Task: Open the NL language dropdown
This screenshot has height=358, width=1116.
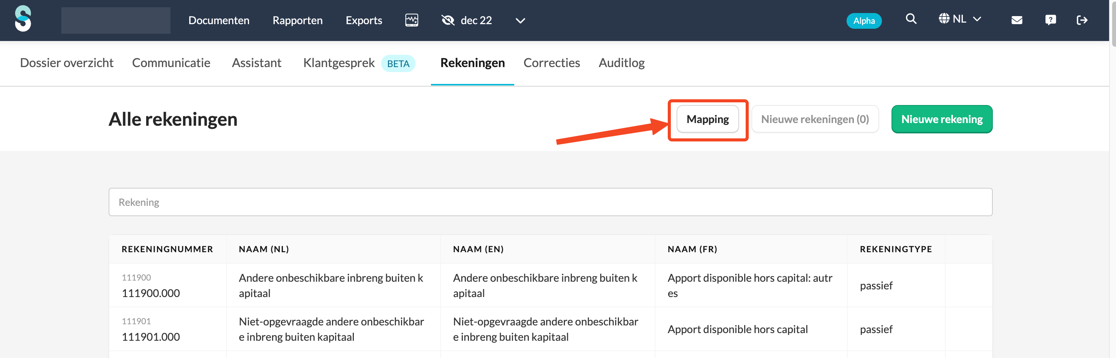Action: (x=959, y=19)
